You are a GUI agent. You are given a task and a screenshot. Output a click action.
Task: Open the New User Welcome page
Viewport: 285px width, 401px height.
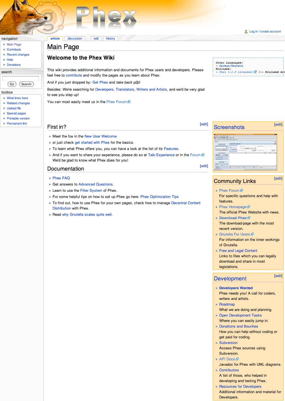[x=101, y=136]
